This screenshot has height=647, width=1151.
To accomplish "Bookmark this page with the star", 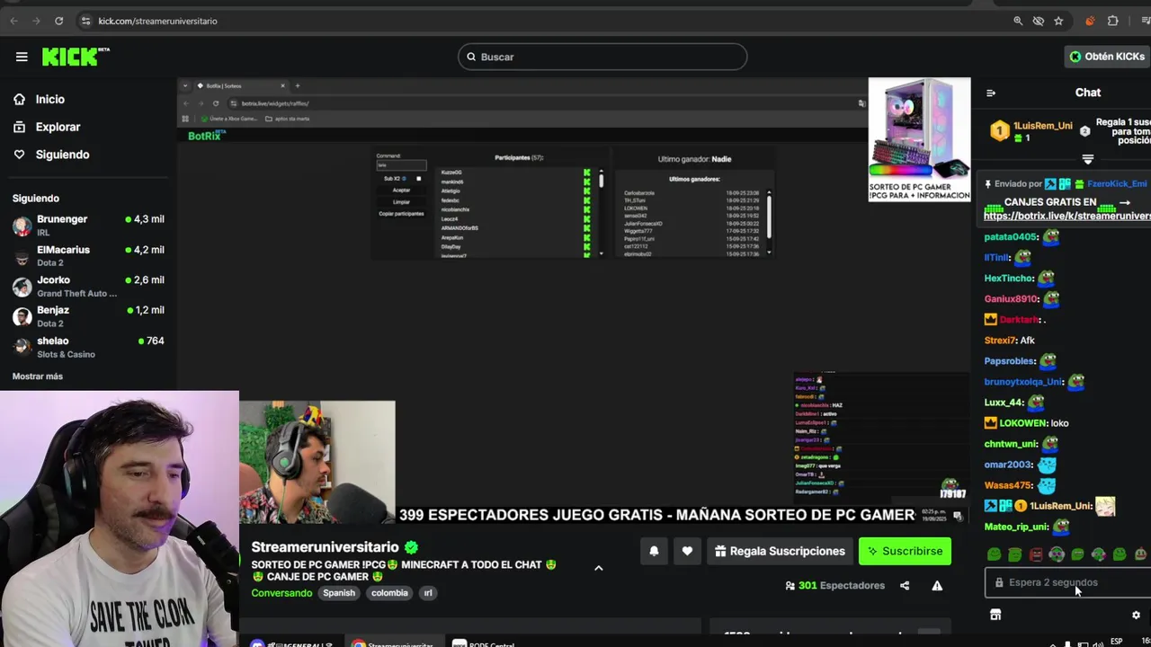I will click(x=1058, y=21).
